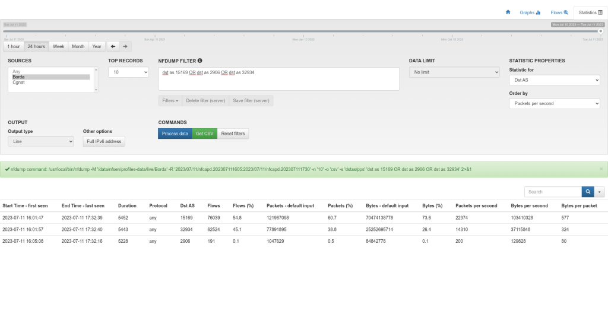The image size is (608, 314).
Task: Click the NFDUMP filter info icon
Action: pos(199,61)
